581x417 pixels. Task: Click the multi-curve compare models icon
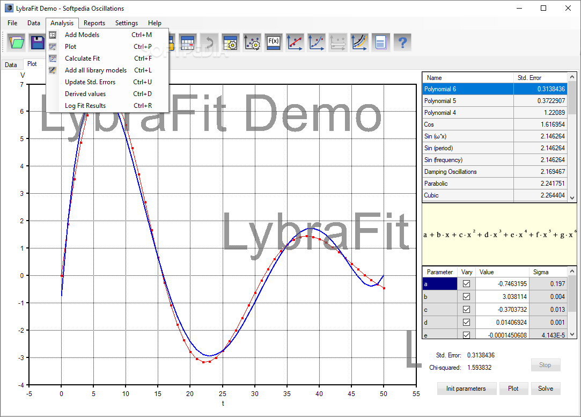pyautogui.click(x=359, y=42)
